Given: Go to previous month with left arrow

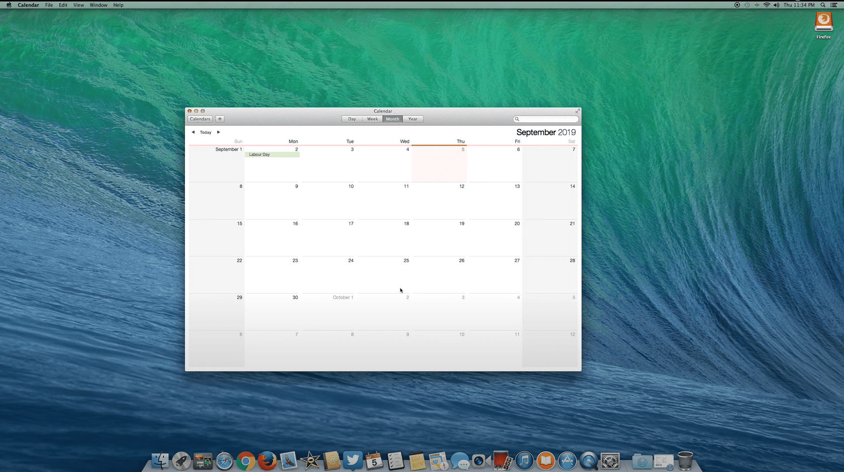Looking at the screenshot, I should point(193,132).
